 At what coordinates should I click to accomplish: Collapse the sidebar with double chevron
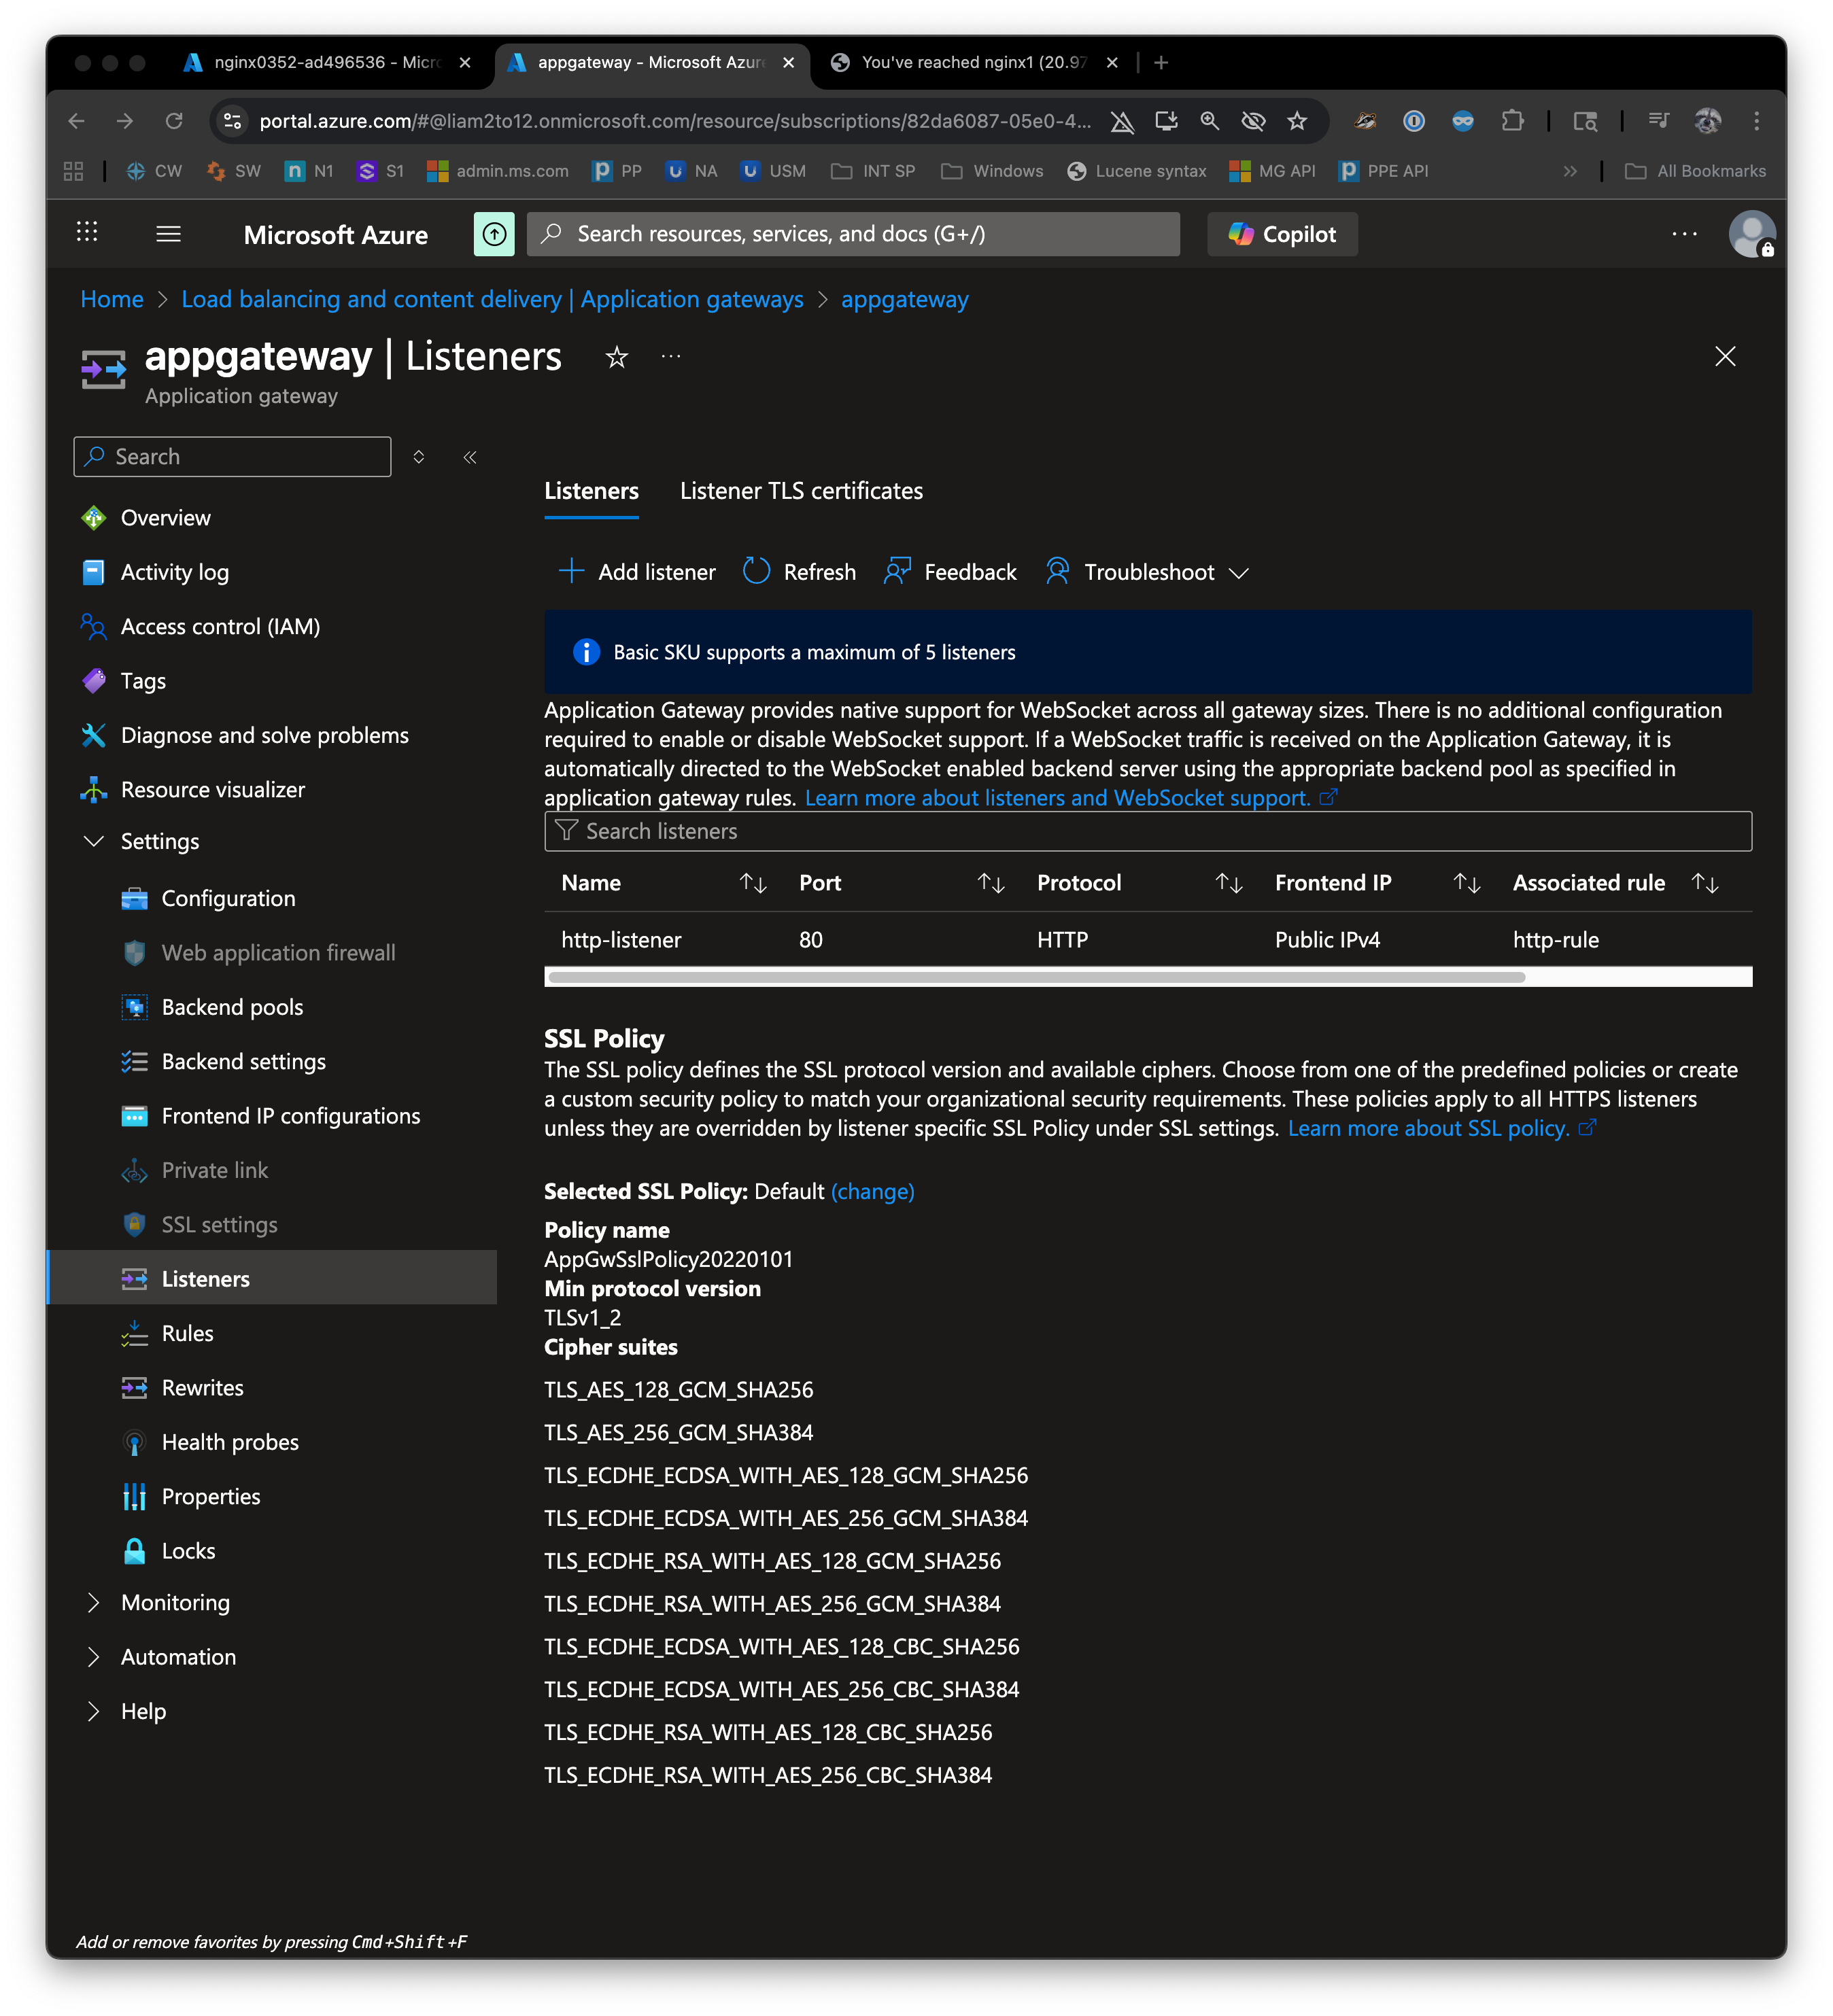click(x=470, y=457)
